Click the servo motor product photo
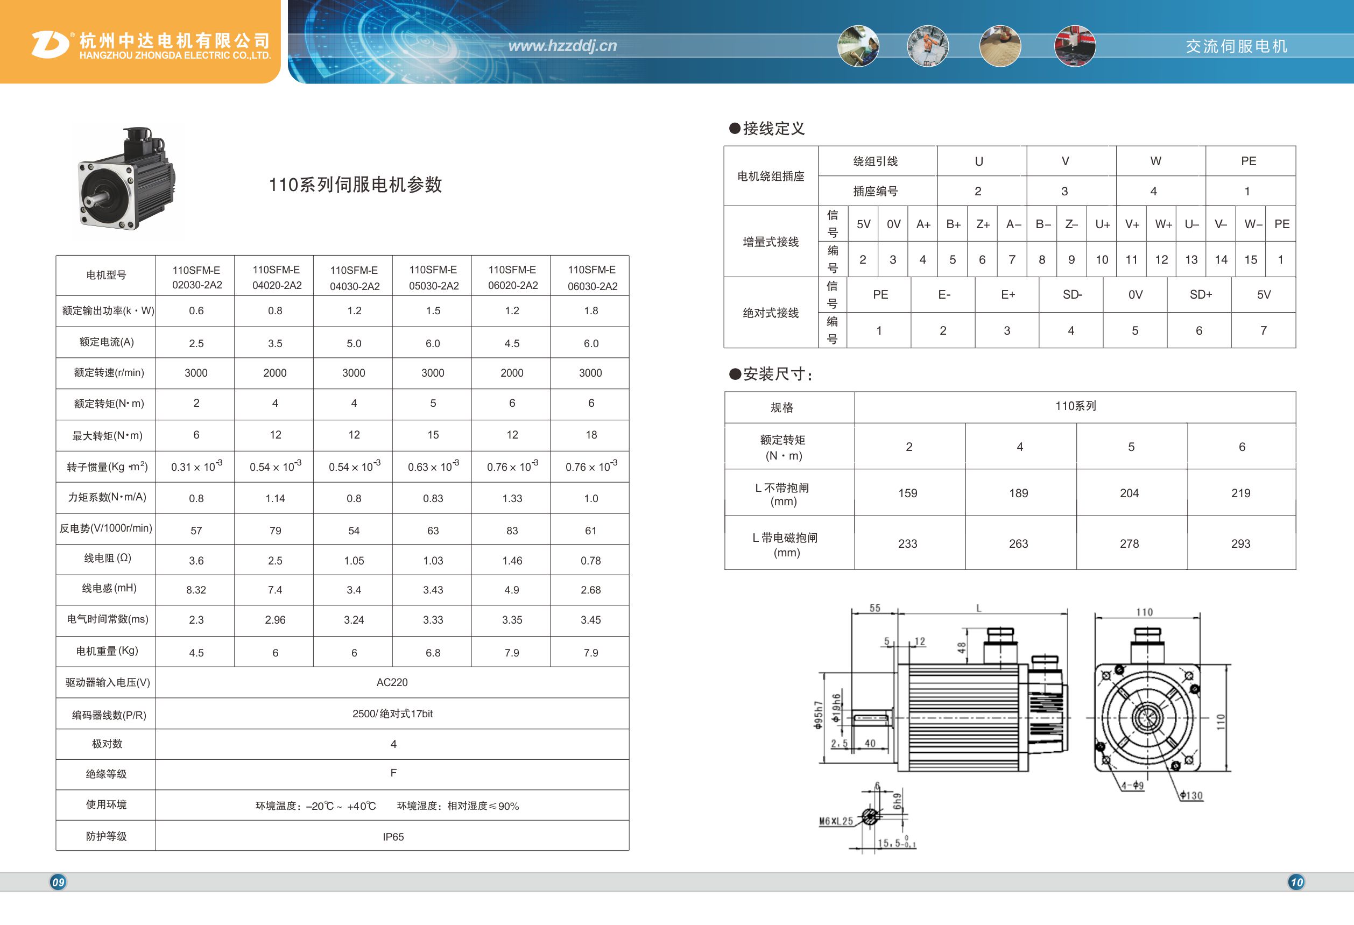Image resolution: width=1354 pixels, height=925 pixels. click(x=126, y=178)
